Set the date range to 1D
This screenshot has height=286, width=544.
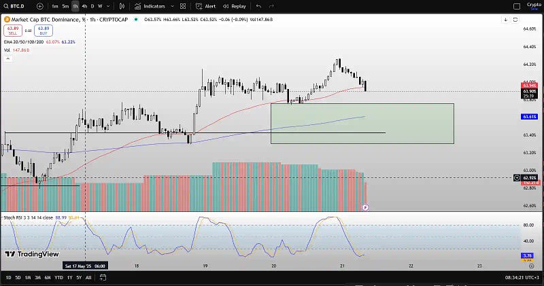click(8, 277)
